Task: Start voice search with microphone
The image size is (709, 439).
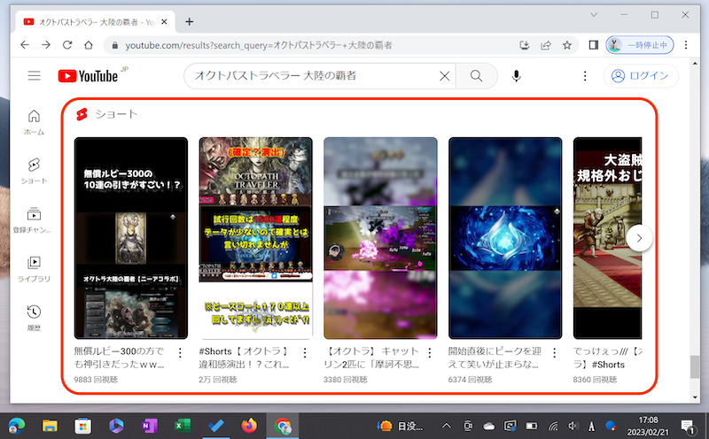Action: (517, 76)
